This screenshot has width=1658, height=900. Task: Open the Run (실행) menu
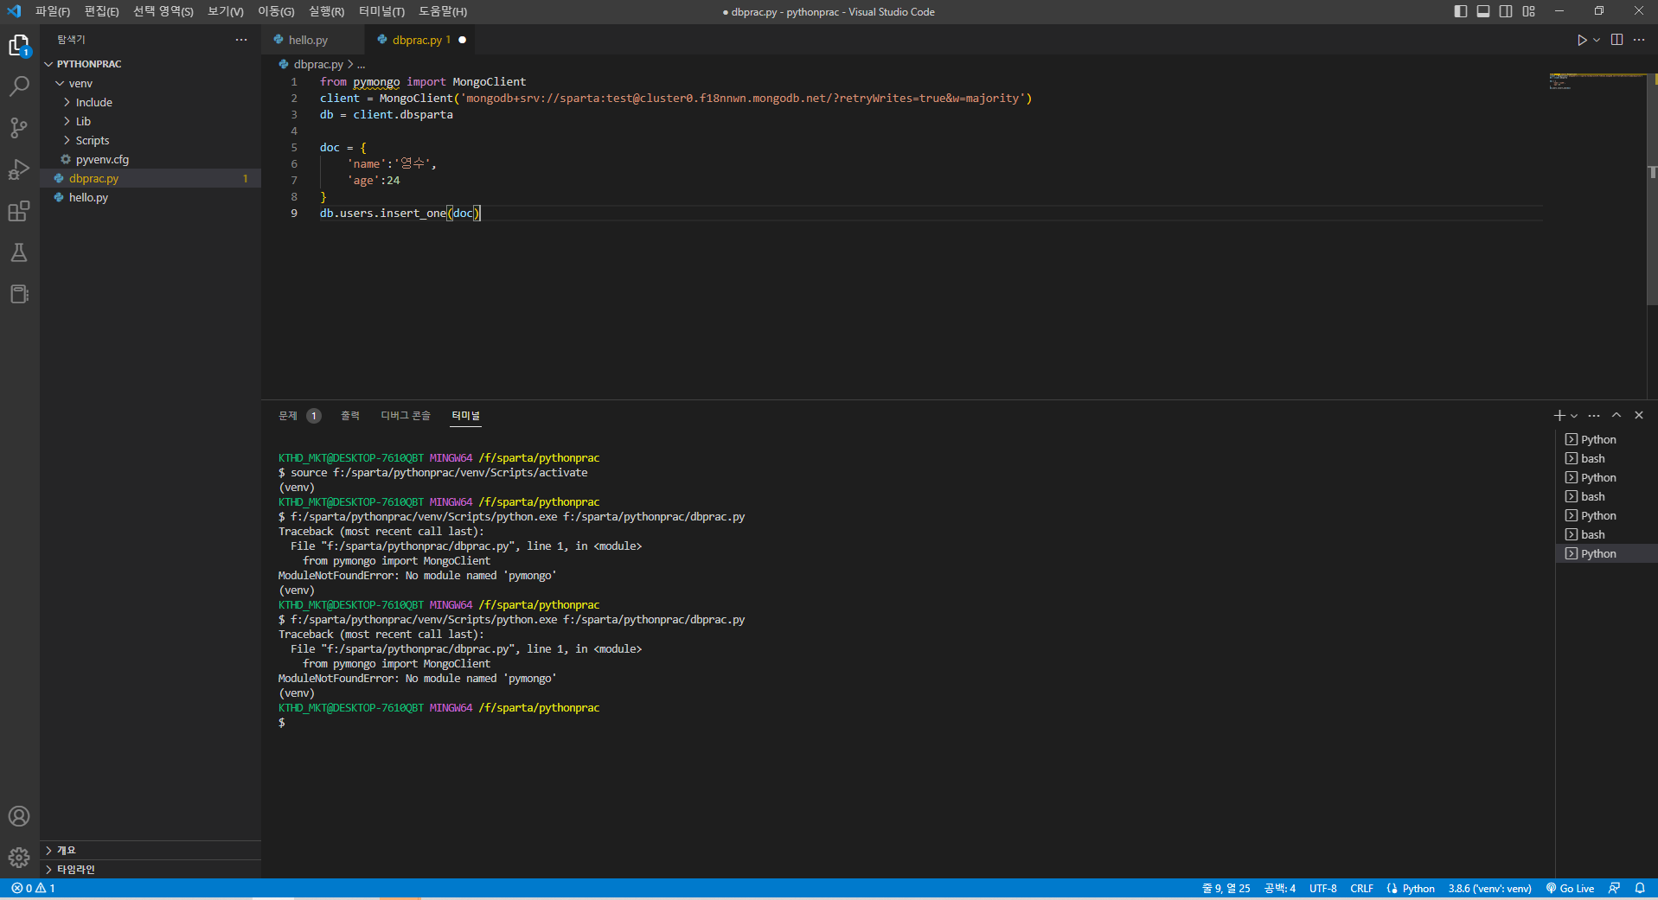click(326, 11)
